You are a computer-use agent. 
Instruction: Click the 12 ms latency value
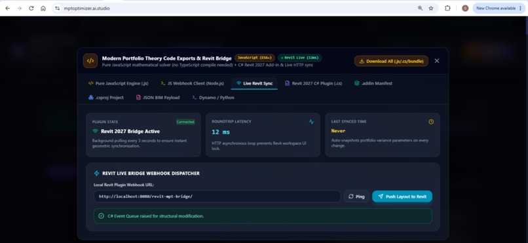click(221, 132)
